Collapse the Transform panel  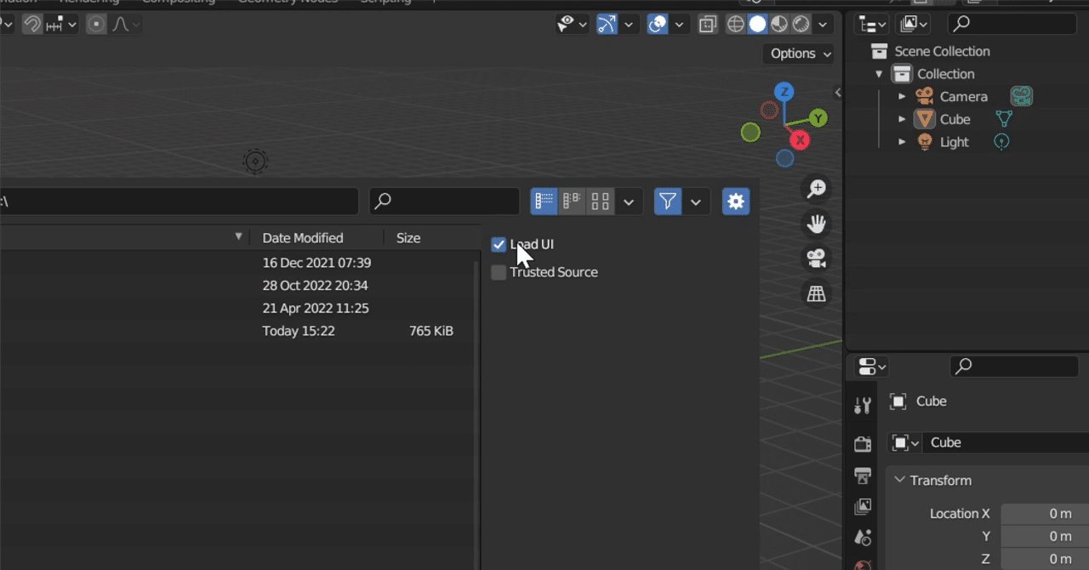pyautogui.click(x=899, y=480)
